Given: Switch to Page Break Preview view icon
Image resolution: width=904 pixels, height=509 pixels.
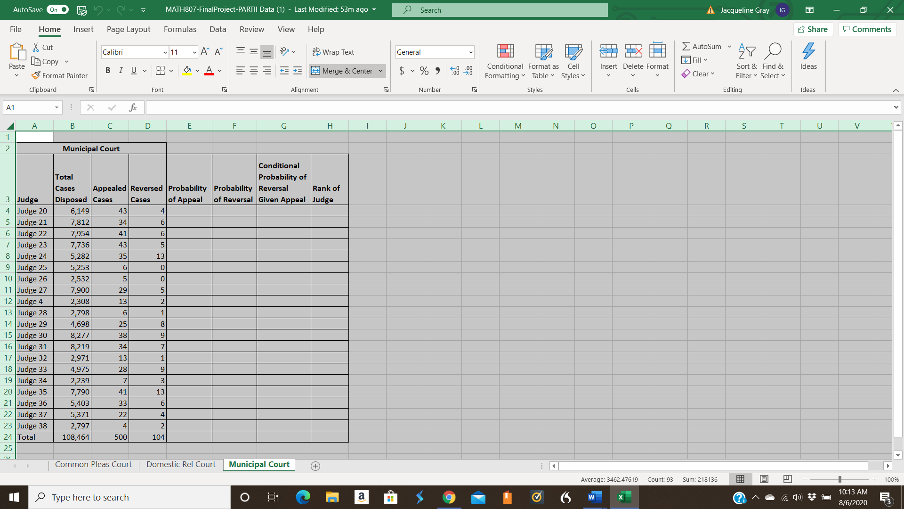Looking at the screenshot, I should click(787, 479).
